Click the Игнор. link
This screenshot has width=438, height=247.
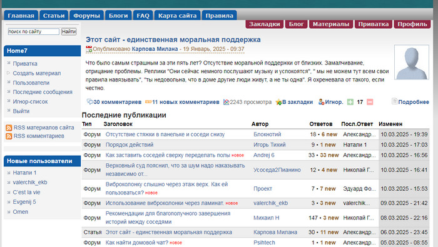[334, 102]
